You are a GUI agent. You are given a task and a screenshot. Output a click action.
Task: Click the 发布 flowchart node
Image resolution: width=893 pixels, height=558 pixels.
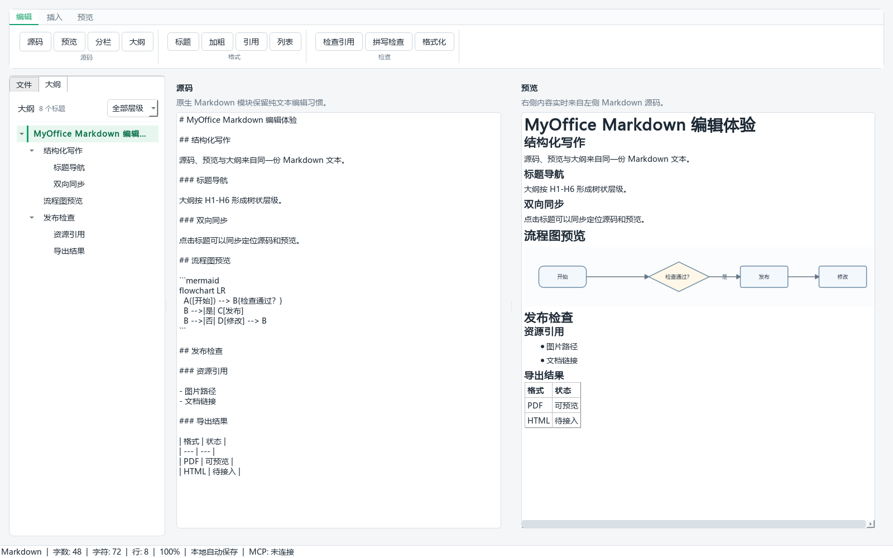(x=764, y=277)
